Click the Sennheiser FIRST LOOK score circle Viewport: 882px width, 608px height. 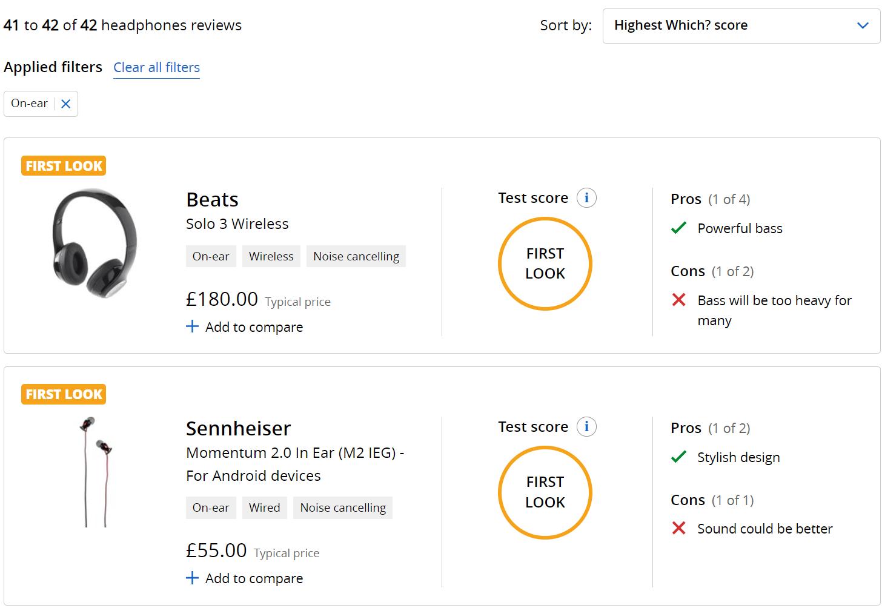click(545, 492)
